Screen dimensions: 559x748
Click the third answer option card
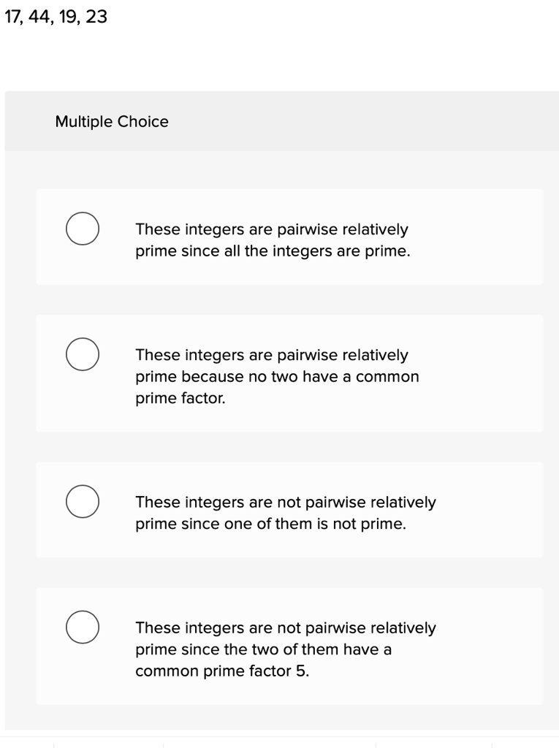(289, 510)
